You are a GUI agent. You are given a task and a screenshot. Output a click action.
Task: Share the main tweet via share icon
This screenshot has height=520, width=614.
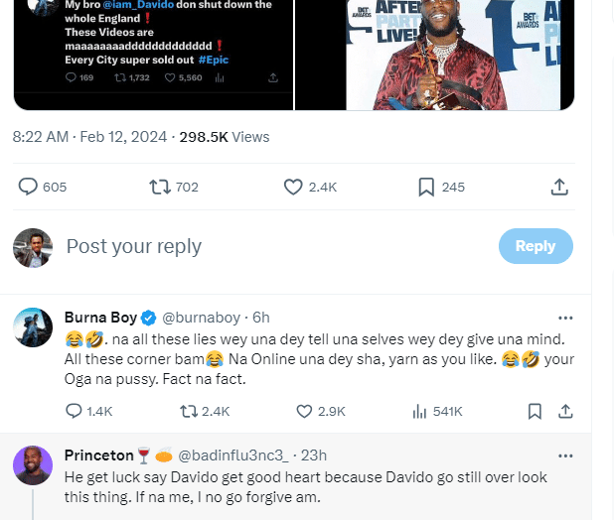click(x=559, y=187)
